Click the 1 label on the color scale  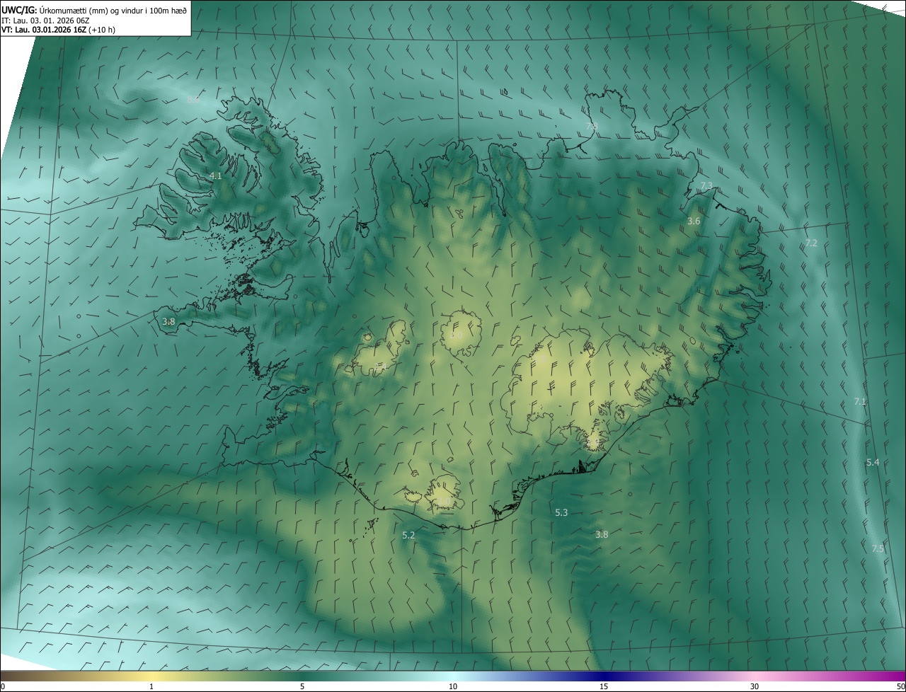[151, 686]
